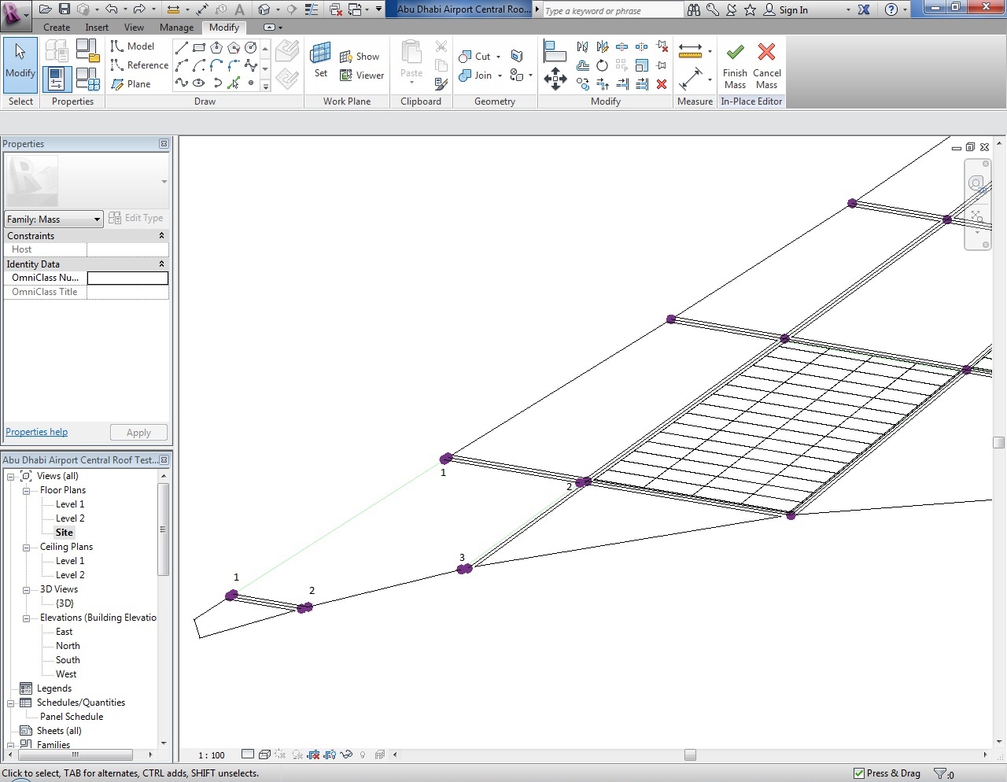
Task: Switch to the Manage ribbon tab
Action: coord(176,28)
